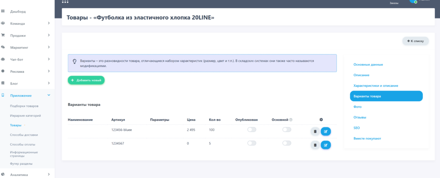Click the Реклама circle icon
The height and width of the screenshot is (178, 440).
(3, 71)
